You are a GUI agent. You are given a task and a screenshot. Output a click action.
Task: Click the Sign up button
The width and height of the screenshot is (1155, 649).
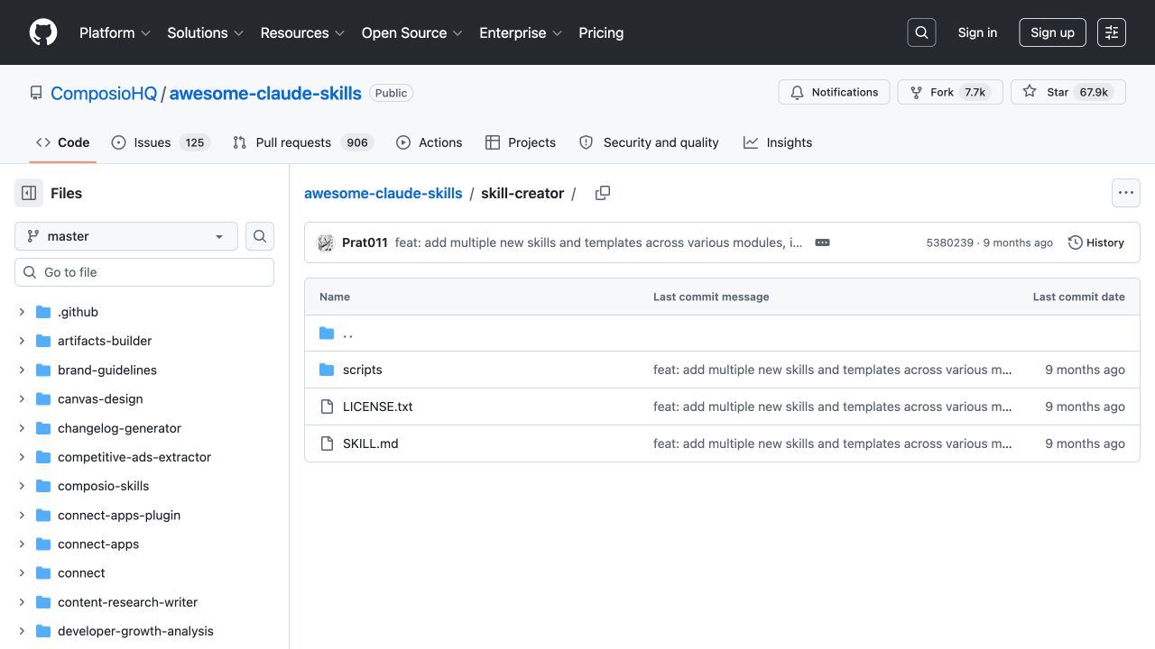coord(1052,32)
